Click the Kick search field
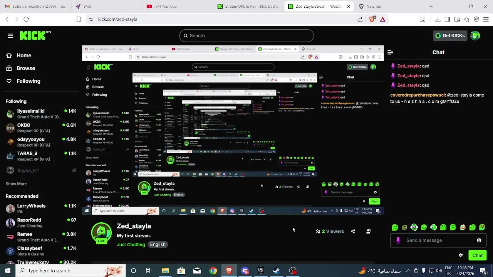The image size is (493, 277). pos(246,36)
